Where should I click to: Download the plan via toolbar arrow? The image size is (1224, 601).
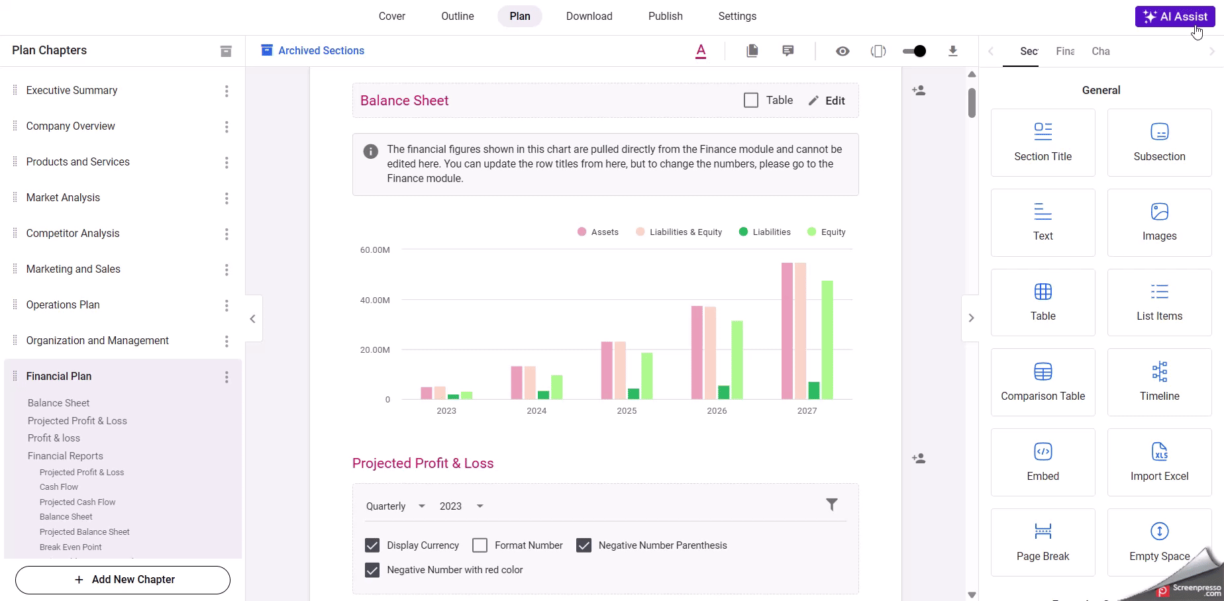(x=953, y=51)
